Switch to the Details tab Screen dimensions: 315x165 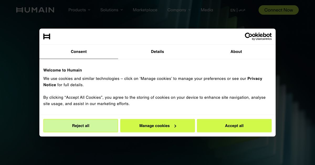[157, 52]
